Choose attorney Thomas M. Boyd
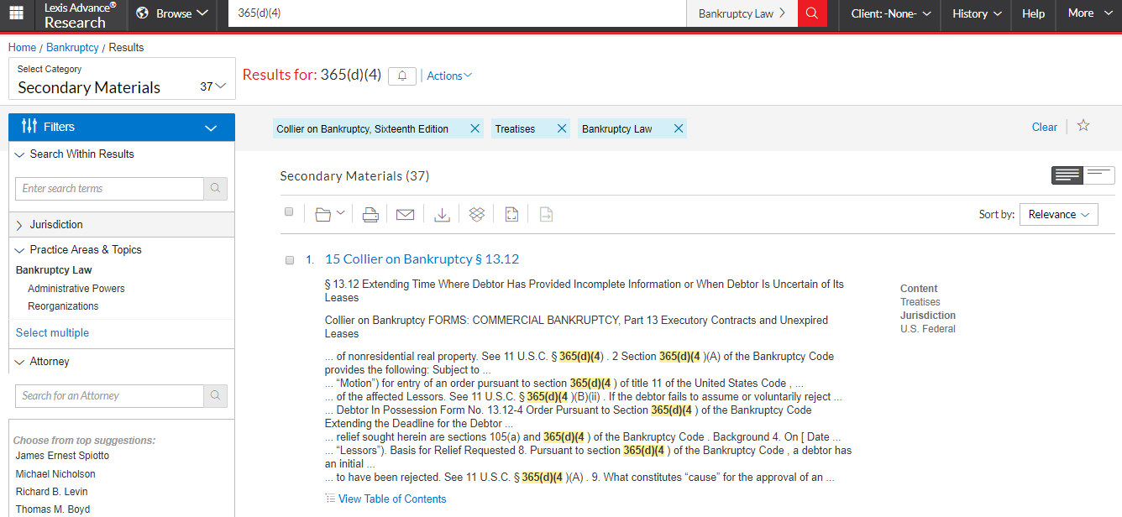1122x517 pixels. (53, 509)
